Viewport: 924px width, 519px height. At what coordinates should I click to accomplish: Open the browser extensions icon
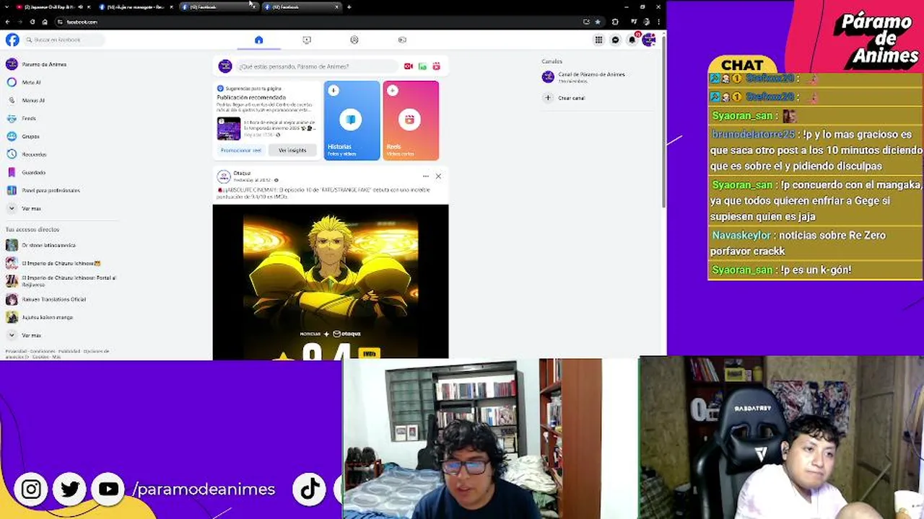615,22
